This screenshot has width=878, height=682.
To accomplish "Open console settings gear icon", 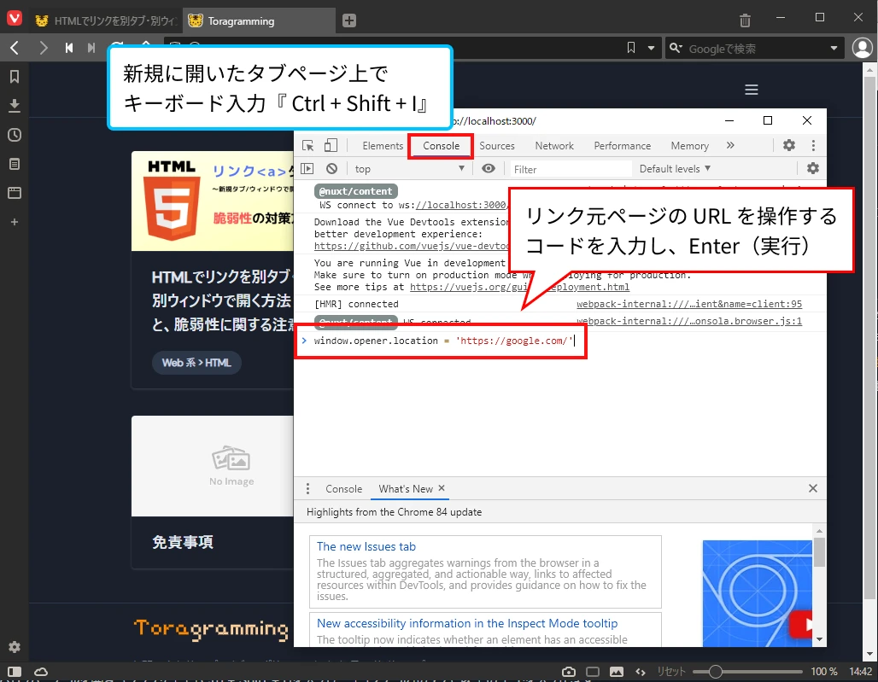I will (x=812, y=168).
